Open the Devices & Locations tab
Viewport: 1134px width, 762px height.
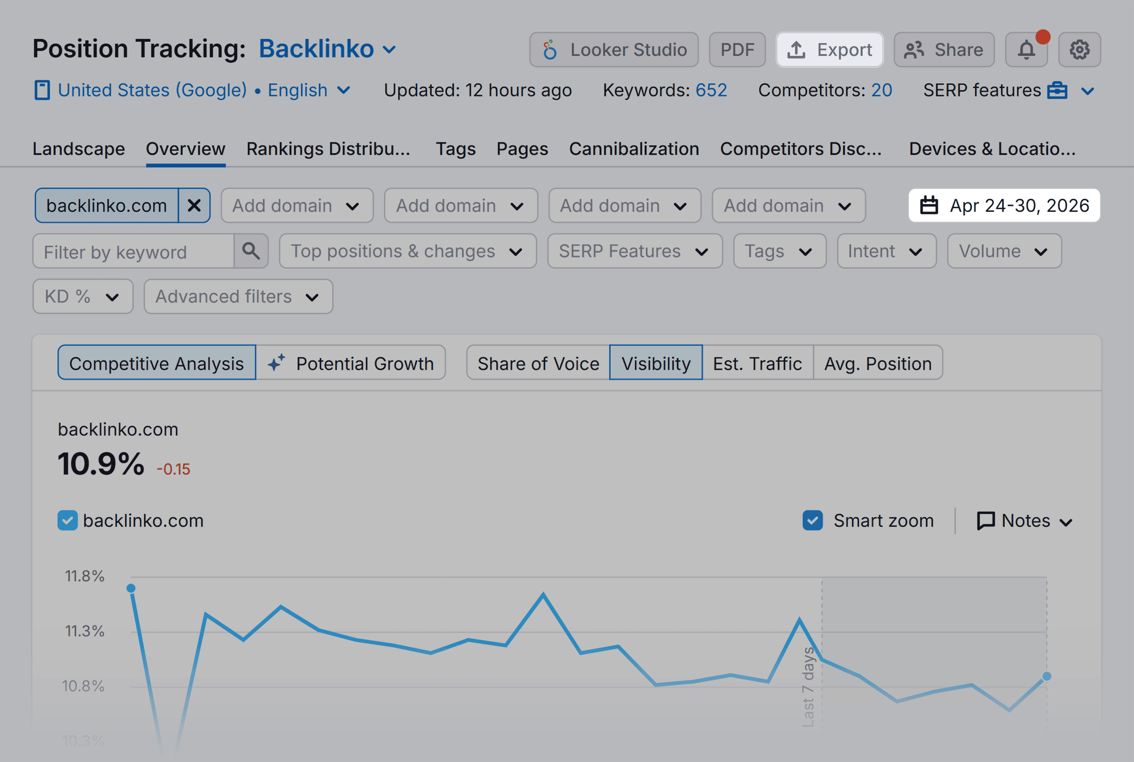click(x=992, y=149)
